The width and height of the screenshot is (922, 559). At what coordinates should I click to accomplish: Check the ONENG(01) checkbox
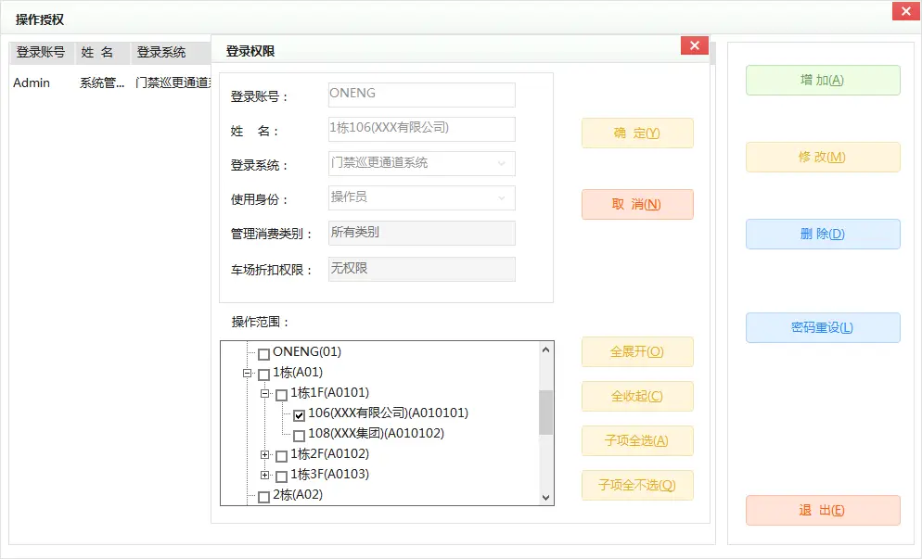263,353
